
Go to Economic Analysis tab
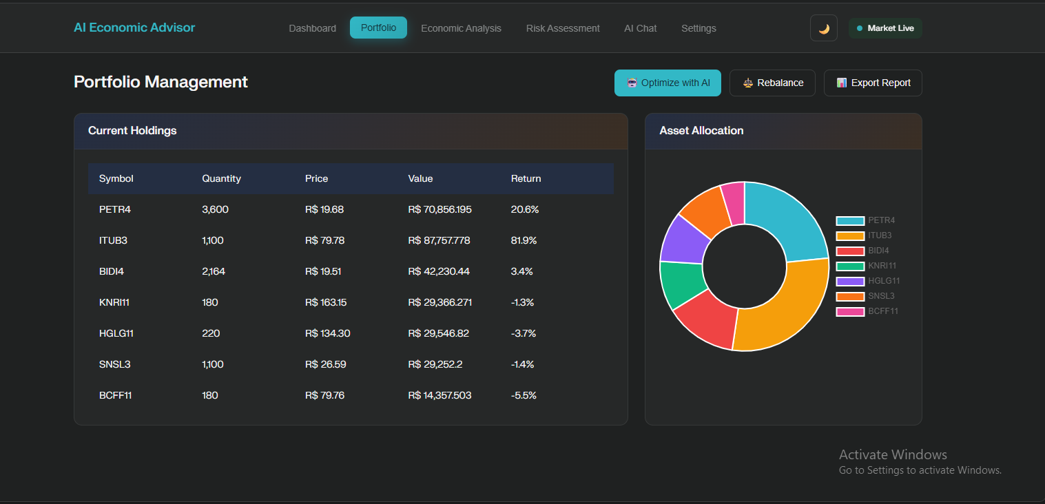[461, 28]
